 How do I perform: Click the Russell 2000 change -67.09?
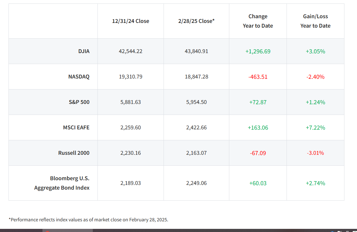tap(258, 153)
